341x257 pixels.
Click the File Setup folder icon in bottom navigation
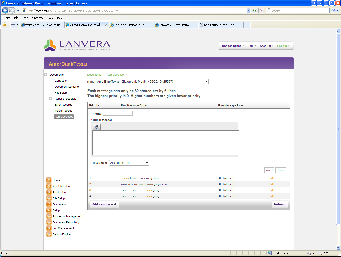point(49,198)
